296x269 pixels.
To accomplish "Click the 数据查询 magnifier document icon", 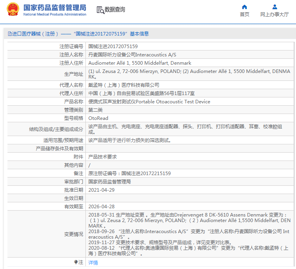I will pyautogui.click(x=100, y=10).
